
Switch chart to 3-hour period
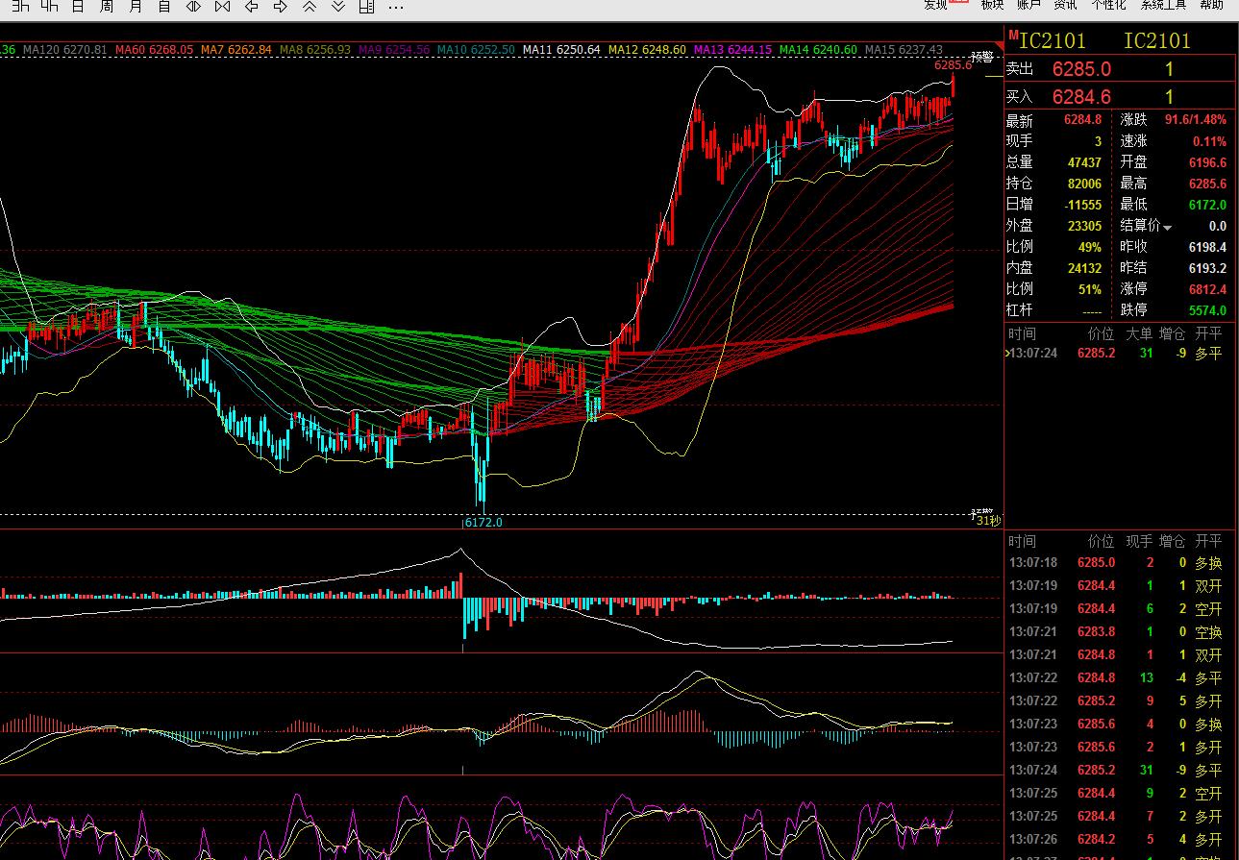[20, 6]
